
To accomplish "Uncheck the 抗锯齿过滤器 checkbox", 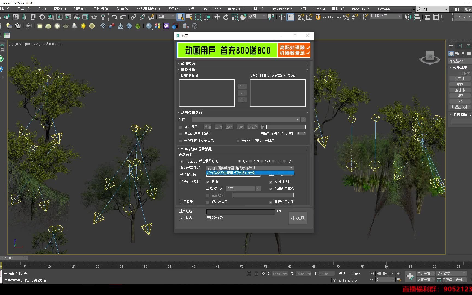I will [271, 188].
